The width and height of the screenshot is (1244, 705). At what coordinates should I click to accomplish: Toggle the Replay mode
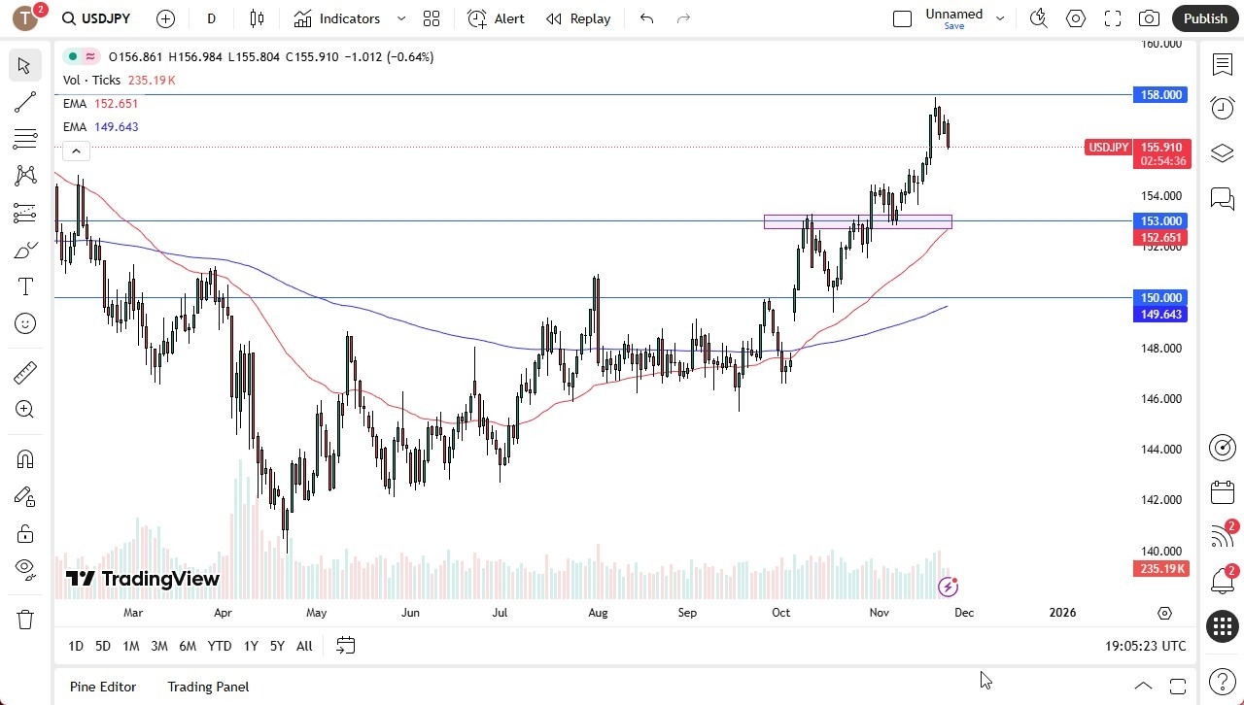[577, 18]
